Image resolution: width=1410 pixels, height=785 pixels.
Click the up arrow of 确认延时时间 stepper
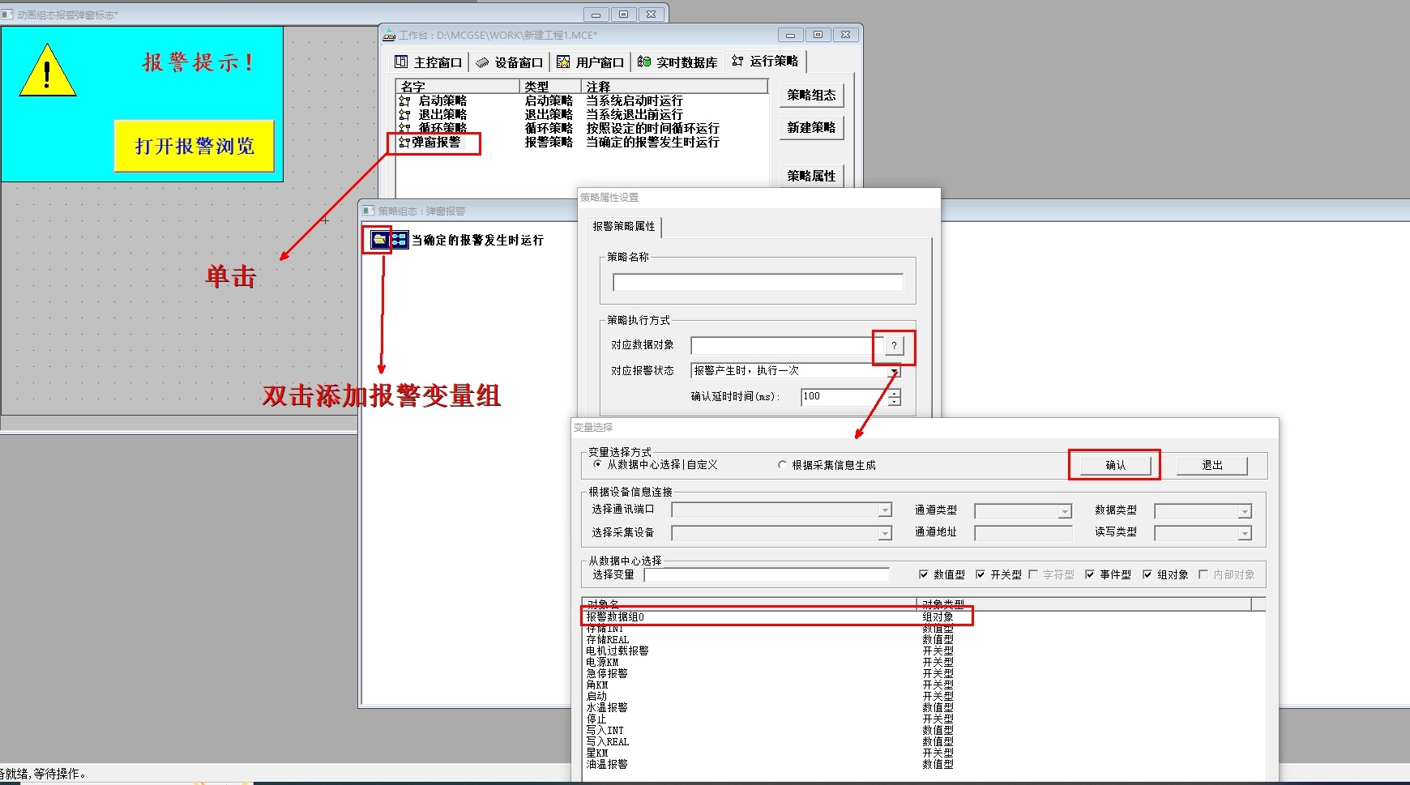pyautogui.click(x=892, y=393)
